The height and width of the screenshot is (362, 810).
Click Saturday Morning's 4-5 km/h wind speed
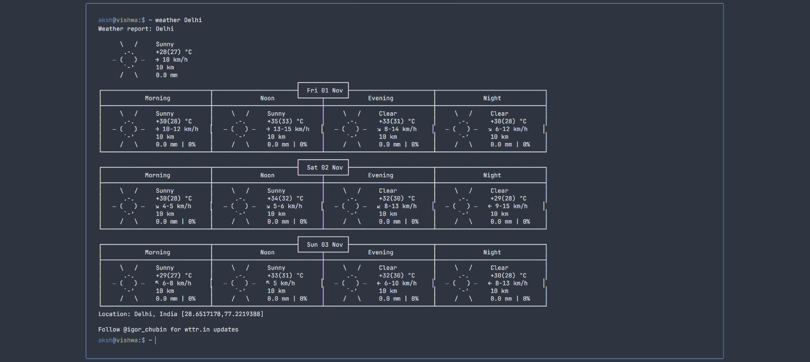[176, 206]
